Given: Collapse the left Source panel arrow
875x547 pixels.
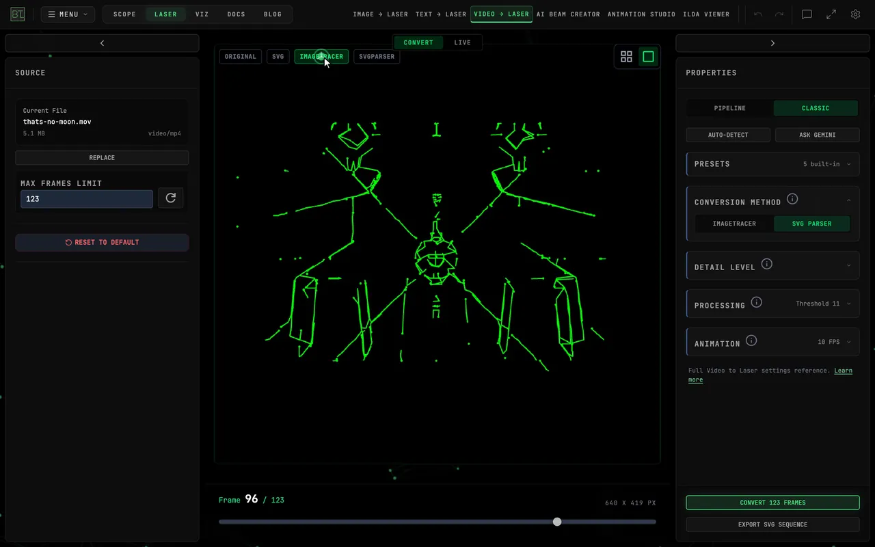Looking at the screenshot, I should pyautogui.click(x=103, y=43).
